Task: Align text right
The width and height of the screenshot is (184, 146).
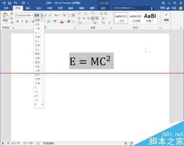Action: click(x=88, y=18)
